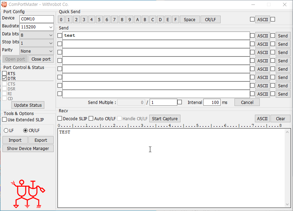Check the box left of 'test' send row

[x=60, y=35]
